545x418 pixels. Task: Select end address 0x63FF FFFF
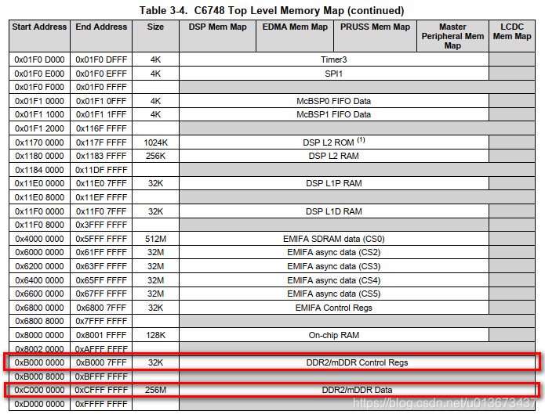tap(101, 266)
